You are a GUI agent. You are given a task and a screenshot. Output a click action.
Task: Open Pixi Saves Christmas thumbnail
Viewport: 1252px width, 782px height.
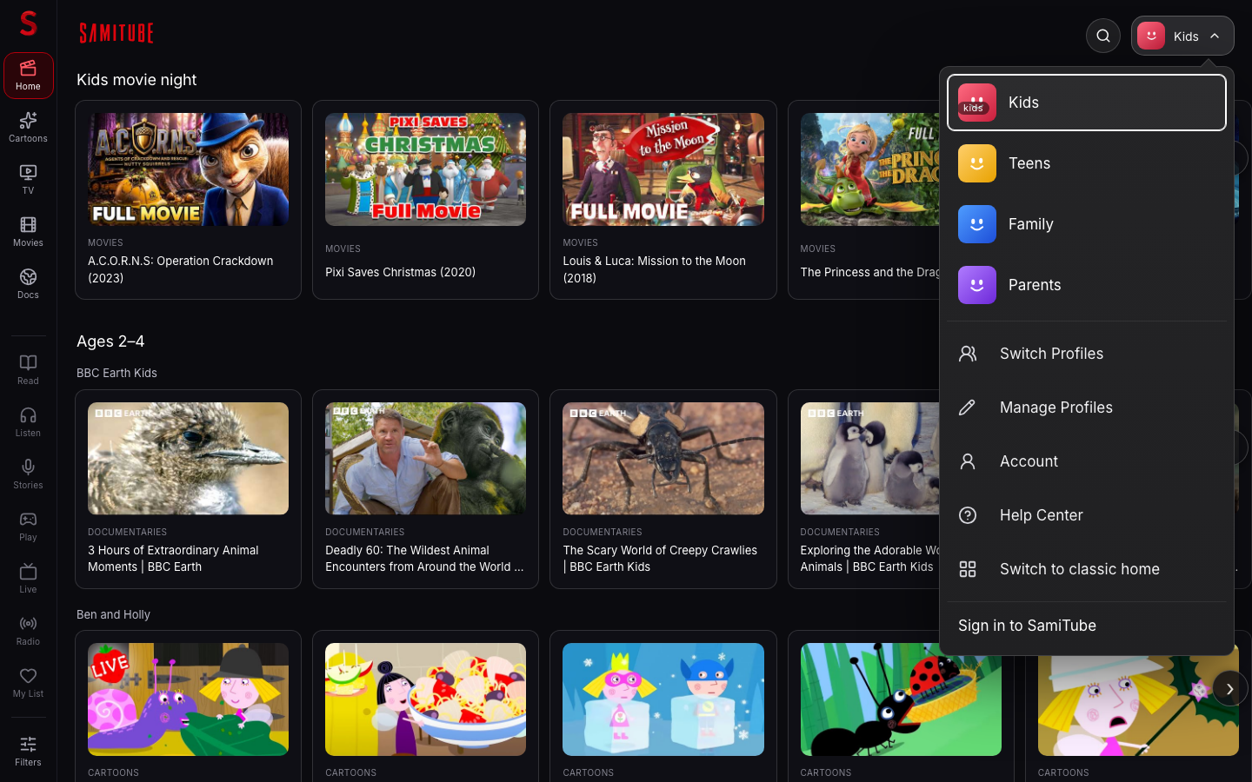[x=425, y=169]
